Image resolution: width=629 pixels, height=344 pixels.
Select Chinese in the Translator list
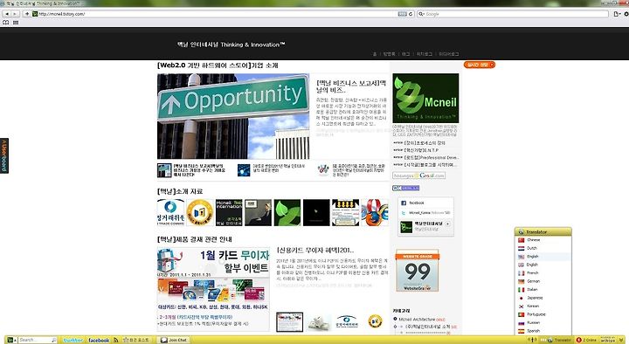[543, 240]
